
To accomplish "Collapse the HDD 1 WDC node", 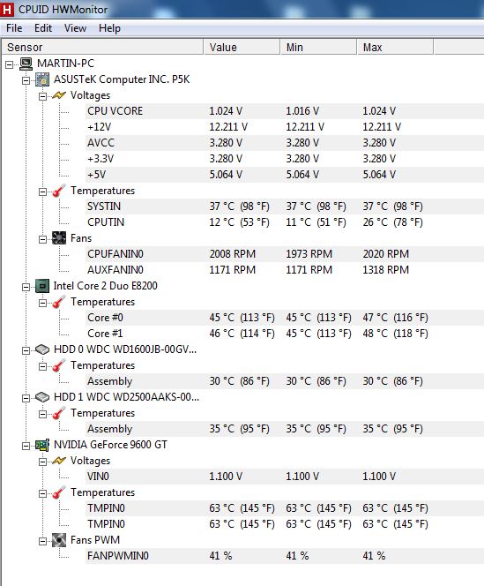I will tap(26, 398).
